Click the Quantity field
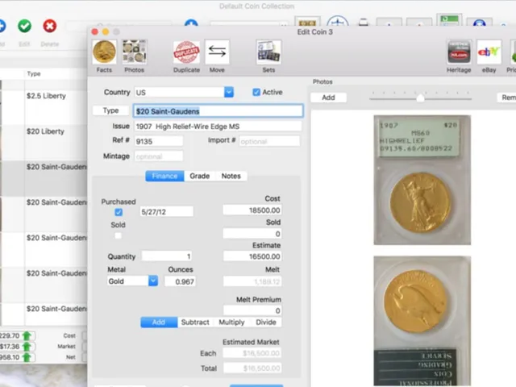 [167, 256]
